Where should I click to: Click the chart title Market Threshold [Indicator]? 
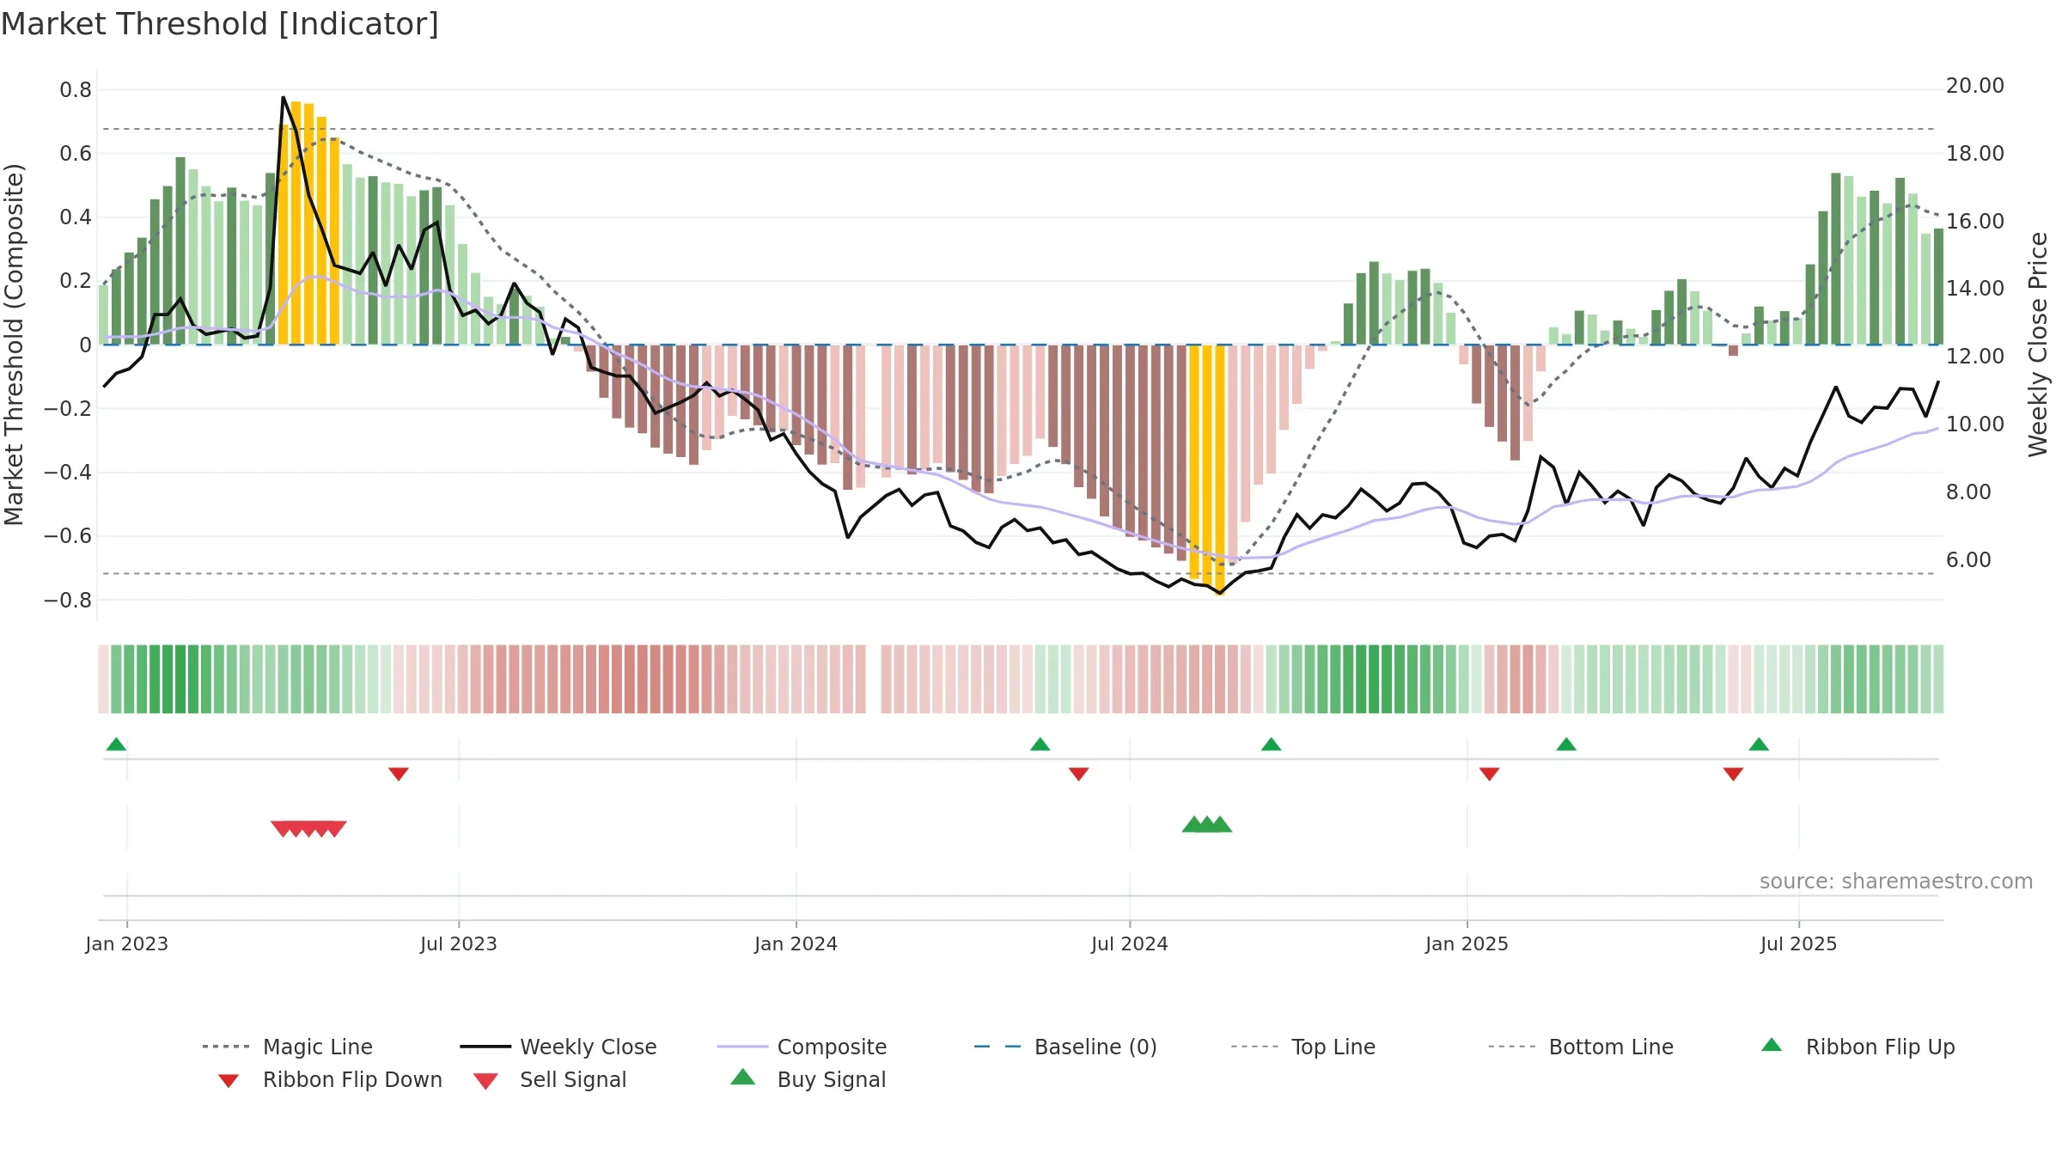point(220,24)
